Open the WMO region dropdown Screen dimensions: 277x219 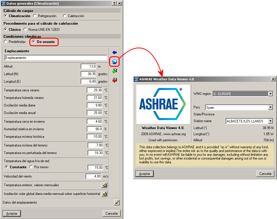270,94
